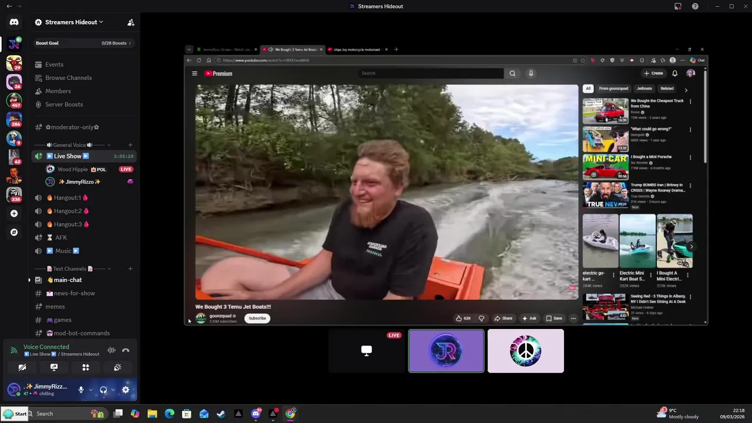Open the Discord inbox icon in title bar
The image size is (752, 423).
[x=678, y=6]
